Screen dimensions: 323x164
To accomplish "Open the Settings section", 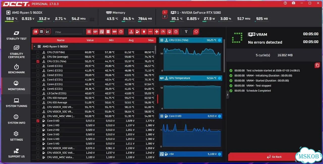I will click(16, 136).
